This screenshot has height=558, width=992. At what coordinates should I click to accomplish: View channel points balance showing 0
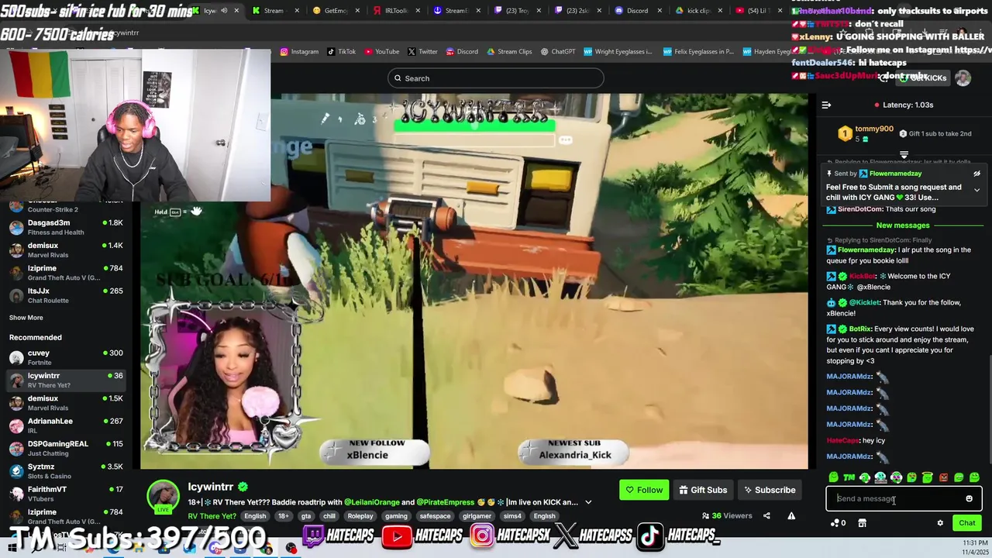coord(838,523)
